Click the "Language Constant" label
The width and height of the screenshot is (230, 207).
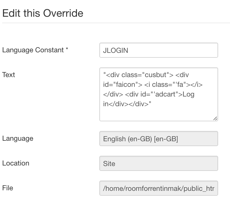(x=33, y=50)
